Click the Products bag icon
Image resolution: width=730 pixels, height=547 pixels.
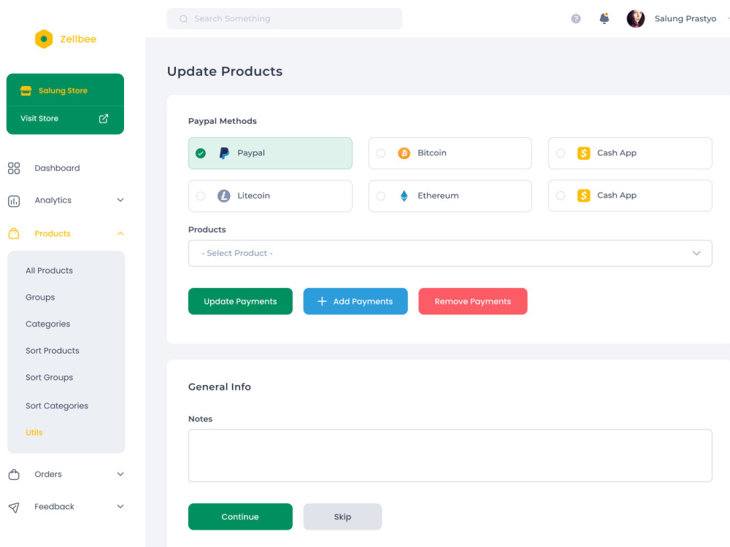14,233
